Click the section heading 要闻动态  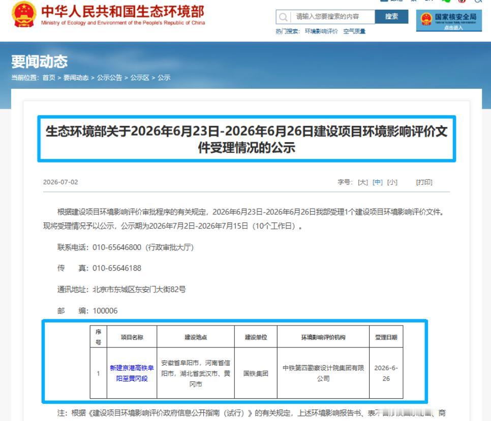(40, 61)
